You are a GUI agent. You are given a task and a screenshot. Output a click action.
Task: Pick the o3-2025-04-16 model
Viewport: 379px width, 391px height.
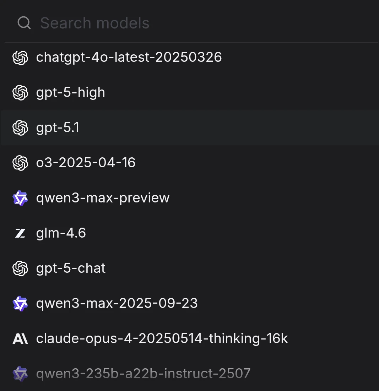pyautogui.click(x=86, y=163)
